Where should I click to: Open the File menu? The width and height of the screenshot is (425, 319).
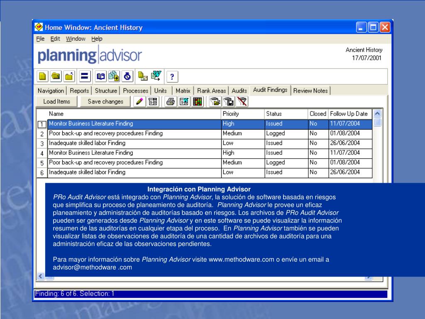[40, 39]
